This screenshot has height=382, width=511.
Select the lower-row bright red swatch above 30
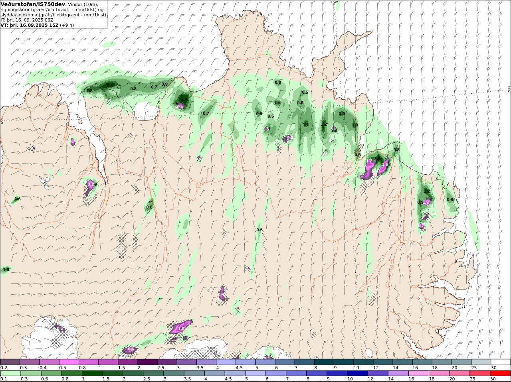(501, 374)
